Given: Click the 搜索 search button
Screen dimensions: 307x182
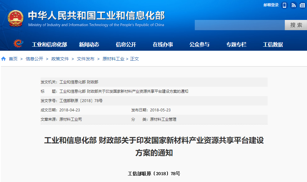Looking at the screenshot, I should pos(296,25).
